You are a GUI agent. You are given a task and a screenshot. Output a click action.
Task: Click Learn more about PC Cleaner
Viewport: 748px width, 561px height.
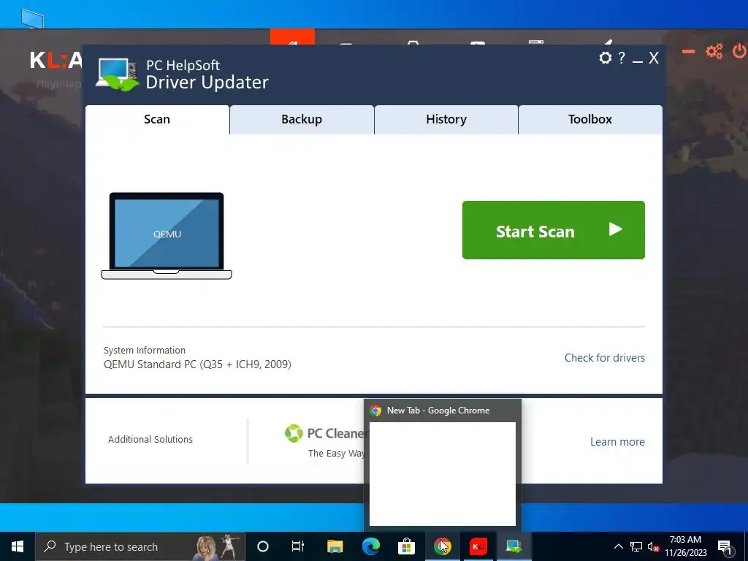(617, 442)
